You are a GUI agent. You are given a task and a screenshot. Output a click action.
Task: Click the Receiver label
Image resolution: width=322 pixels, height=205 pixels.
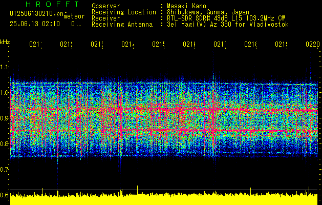click(x=106, y=18)
